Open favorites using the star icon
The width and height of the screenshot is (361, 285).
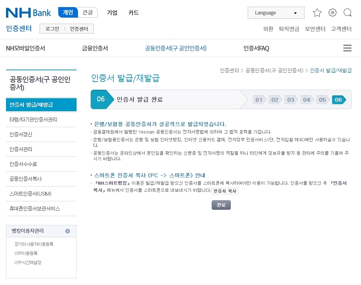pos(317,12)
